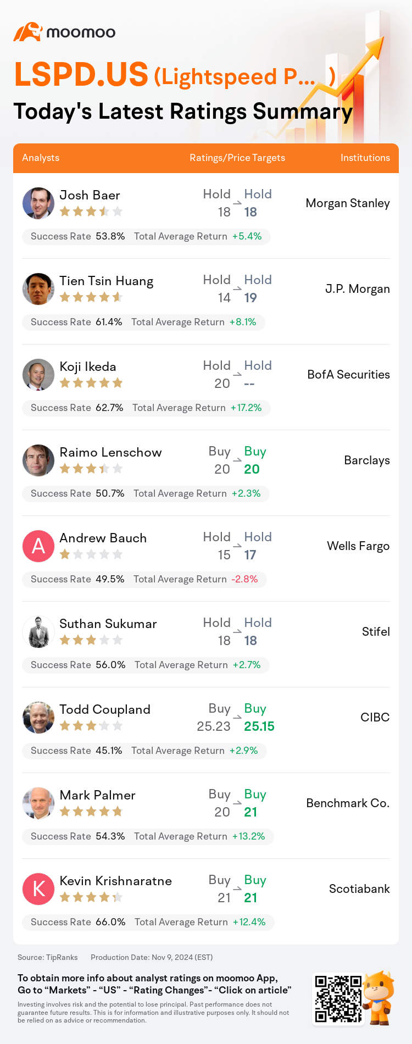Screen dimensions: 412x1044
Task: Click Suthan Sukumar's profile photo
Action: [38, 632]
